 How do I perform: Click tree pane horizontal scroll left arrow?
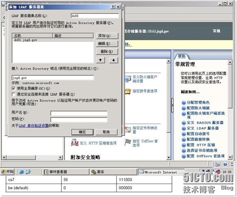tap(4, 158)
